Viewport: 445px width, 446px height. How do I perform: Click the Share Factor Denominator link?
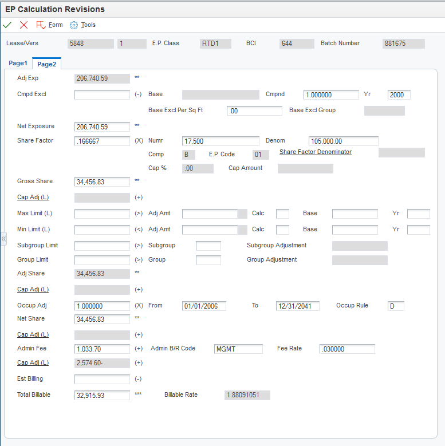click(x=316, y=152)
